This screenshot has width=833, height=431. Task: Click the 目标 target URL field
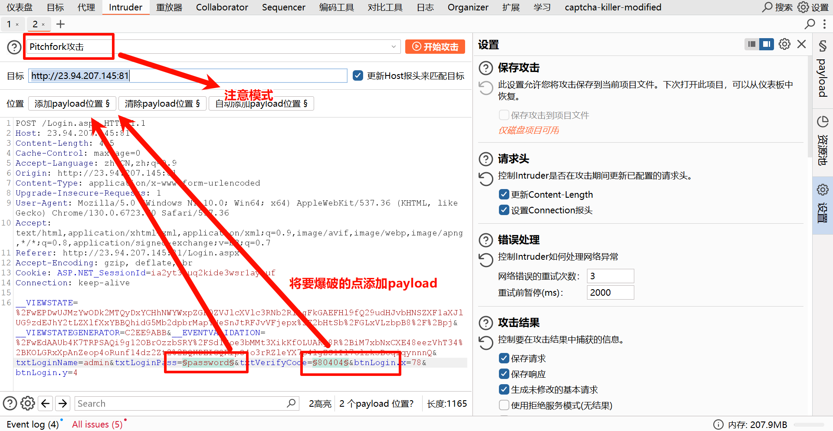[x=187, y=76]
